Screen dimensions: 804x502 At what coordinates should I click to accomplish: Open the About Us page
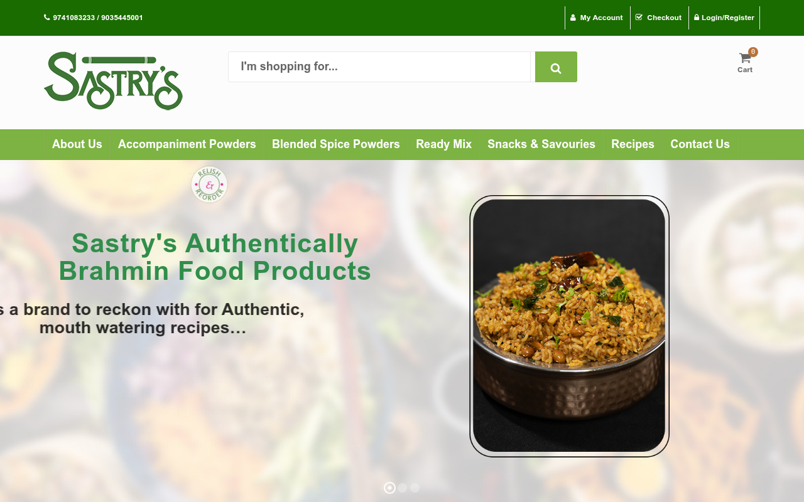[x=77, y=144]
